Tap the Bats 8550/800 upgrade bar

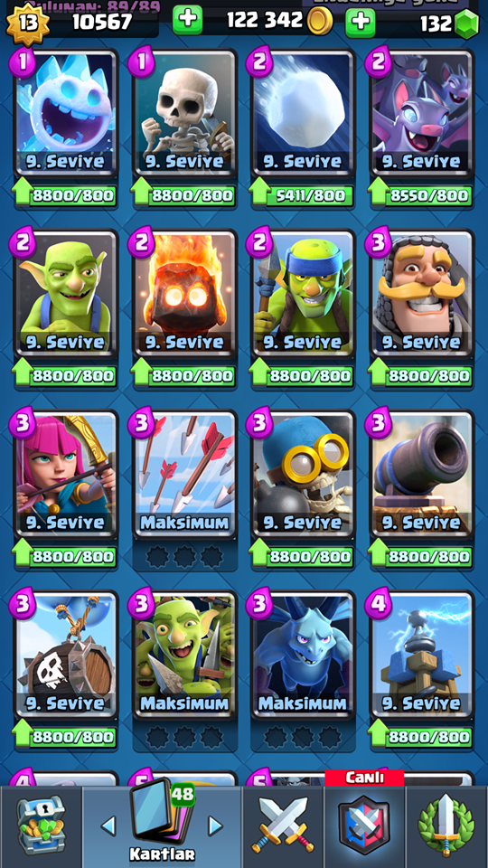pos(421,195)
